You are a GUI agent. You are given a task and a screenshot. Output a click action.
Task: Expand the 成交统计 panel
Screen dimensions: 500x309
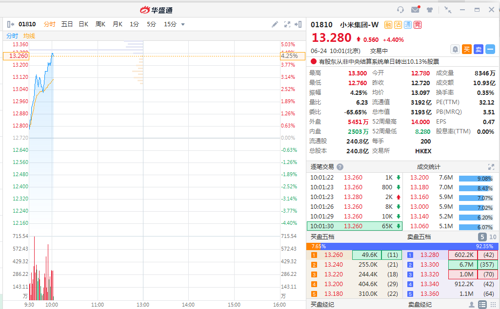click(x=491, y=166)
